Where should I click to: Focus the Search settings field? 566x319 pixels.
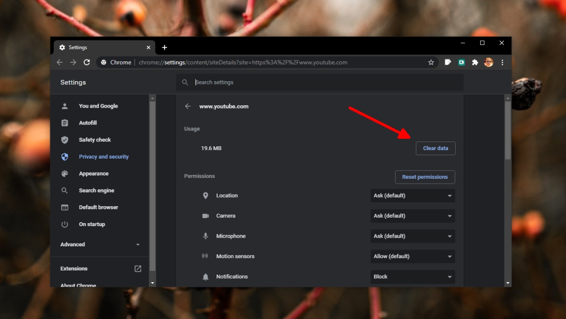pos(320,82)
